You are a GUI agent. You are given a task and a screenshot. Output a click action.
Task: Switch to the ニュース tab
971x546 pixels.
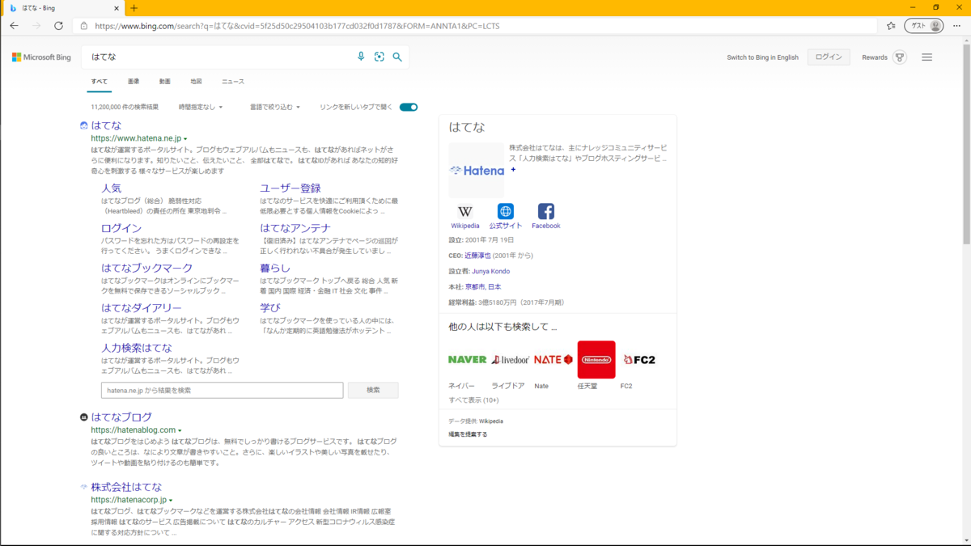233,82
